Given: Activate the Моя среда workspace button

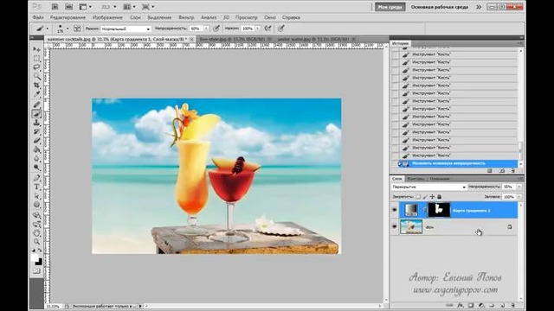Looking at the screenshot, I should tap(390, 7).
